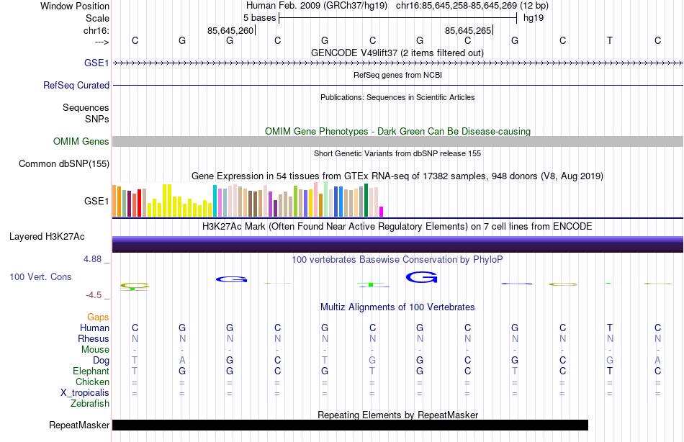Open the GSE1 GENCODE track label

click(96, 63)
